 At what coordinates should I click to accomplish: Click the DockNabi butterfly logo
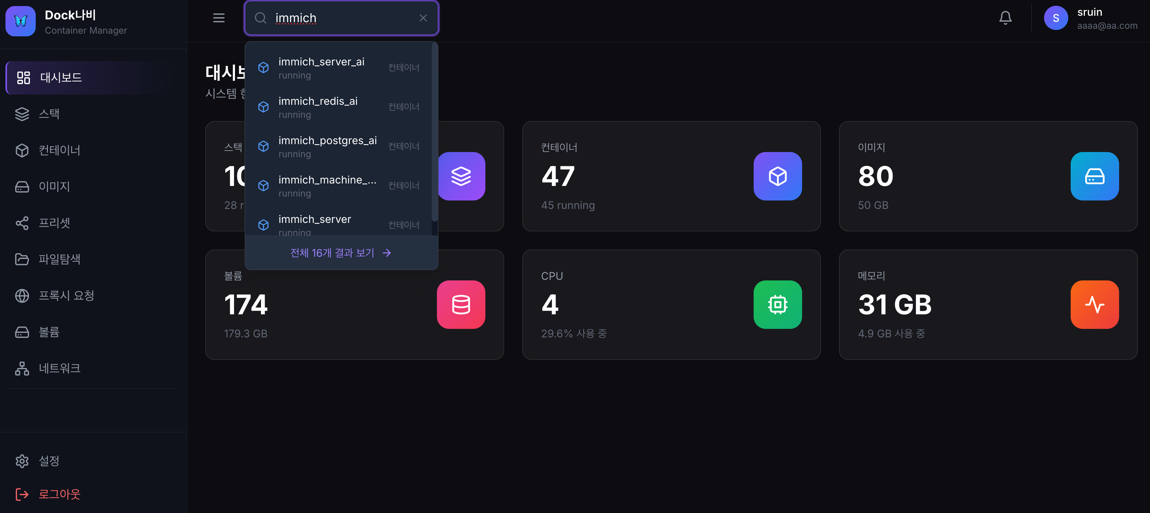point(20,21)
